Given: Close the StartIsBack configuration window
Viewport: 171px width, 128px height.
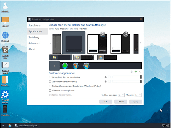Looking at the screenshot, I should tap(141, 19).
